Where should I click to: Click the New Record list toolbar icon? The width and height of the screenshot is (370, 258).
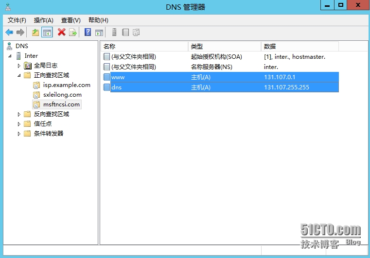(125, 32)
